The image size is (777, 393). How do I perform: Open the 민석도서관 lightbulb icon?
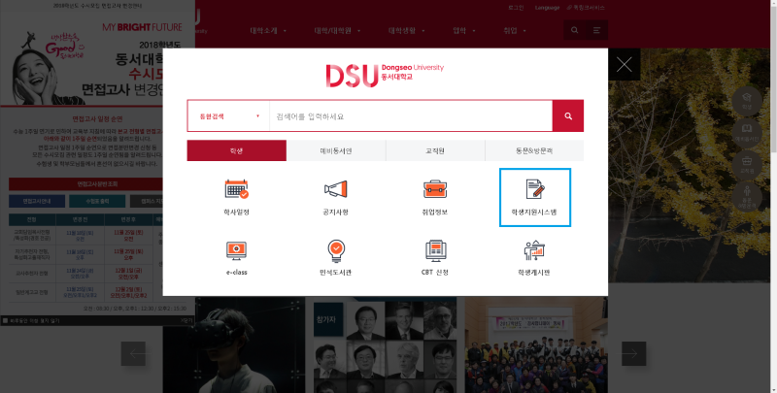click(336, 251)
